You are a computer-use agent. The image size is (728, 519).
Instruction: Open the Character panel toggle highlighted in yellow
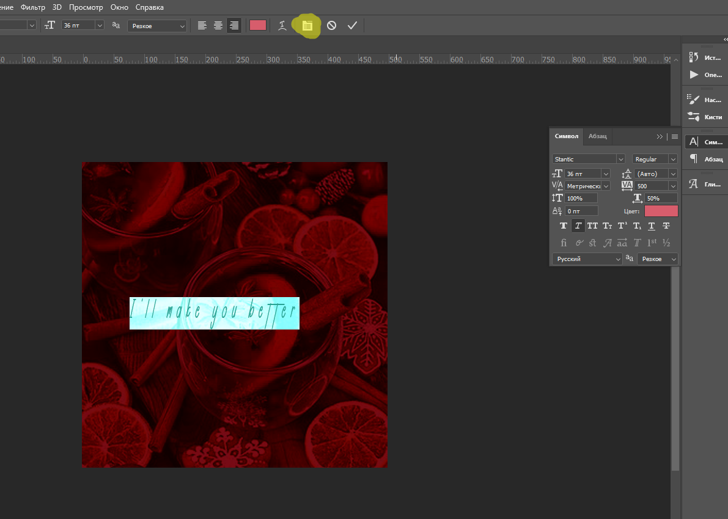click(307, 26)
